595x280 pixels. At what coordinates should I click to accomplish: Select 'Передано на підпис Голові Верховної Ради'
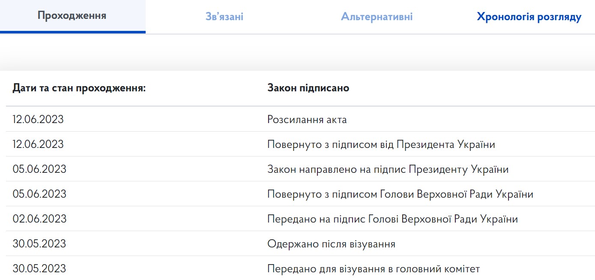(x=392, y=219)
